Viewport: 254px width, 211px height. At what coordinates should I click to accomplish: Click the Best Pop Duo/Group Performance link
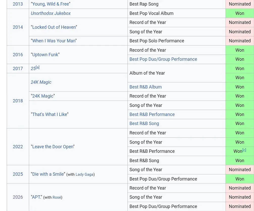point(163,59)
